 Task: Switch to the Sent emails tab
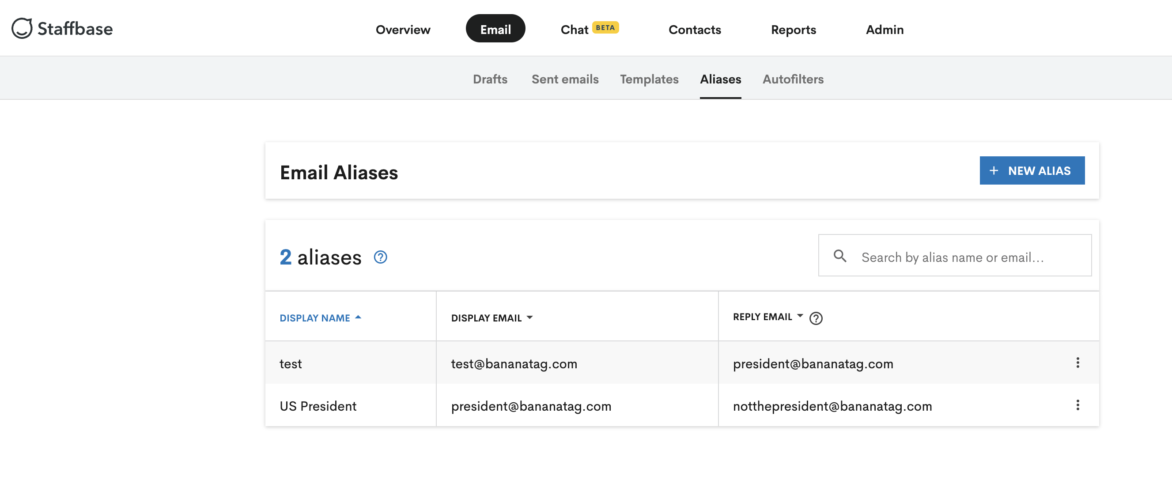click(x=565, y=79)
